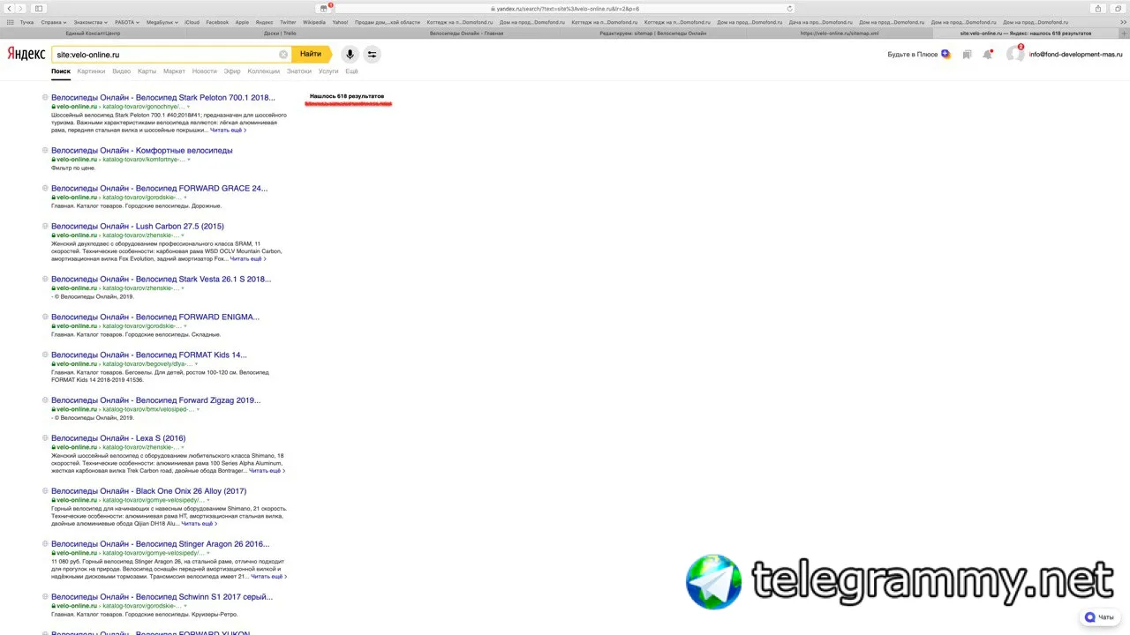Open account email info@fond-development-mas.ru
The image size is (1130, 635).
tap(1075, 55)
